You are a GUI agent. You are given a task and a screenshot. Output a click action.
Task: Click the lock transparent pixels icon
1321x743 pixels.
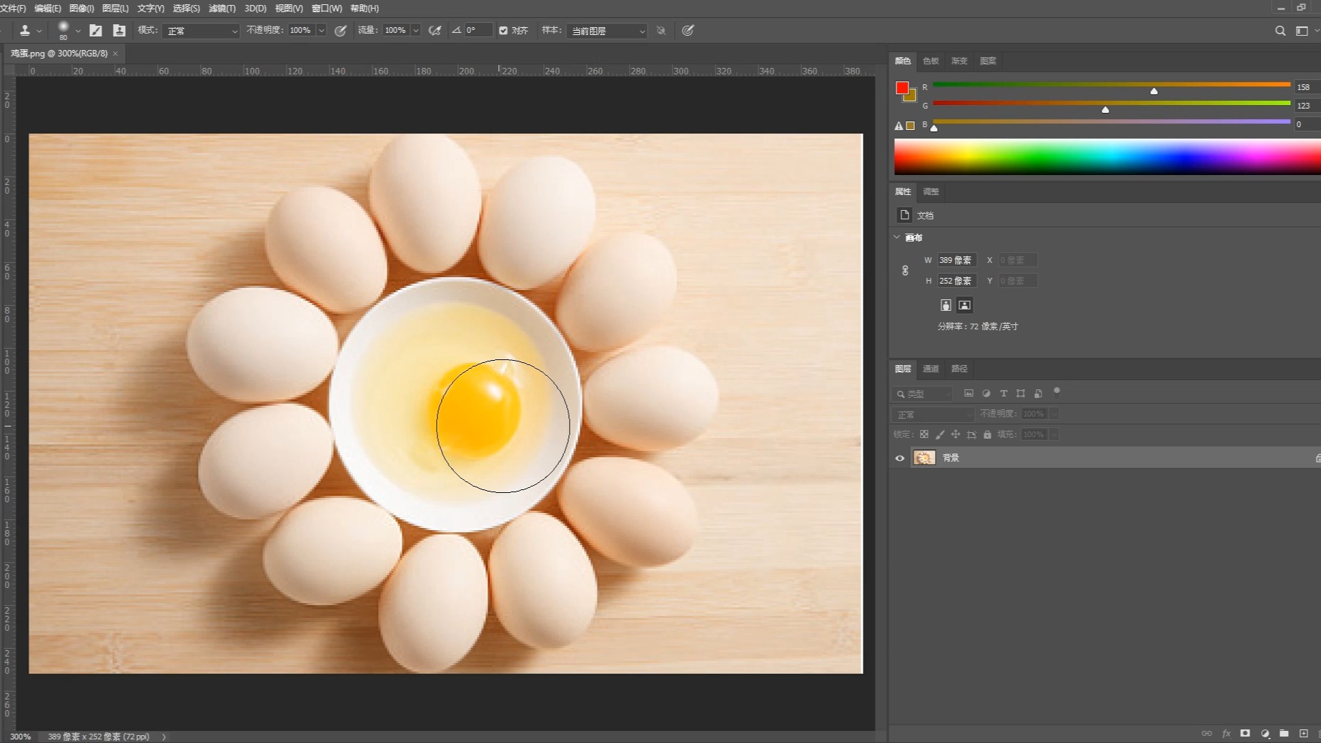pyautogui.click(x=924, y=434)
